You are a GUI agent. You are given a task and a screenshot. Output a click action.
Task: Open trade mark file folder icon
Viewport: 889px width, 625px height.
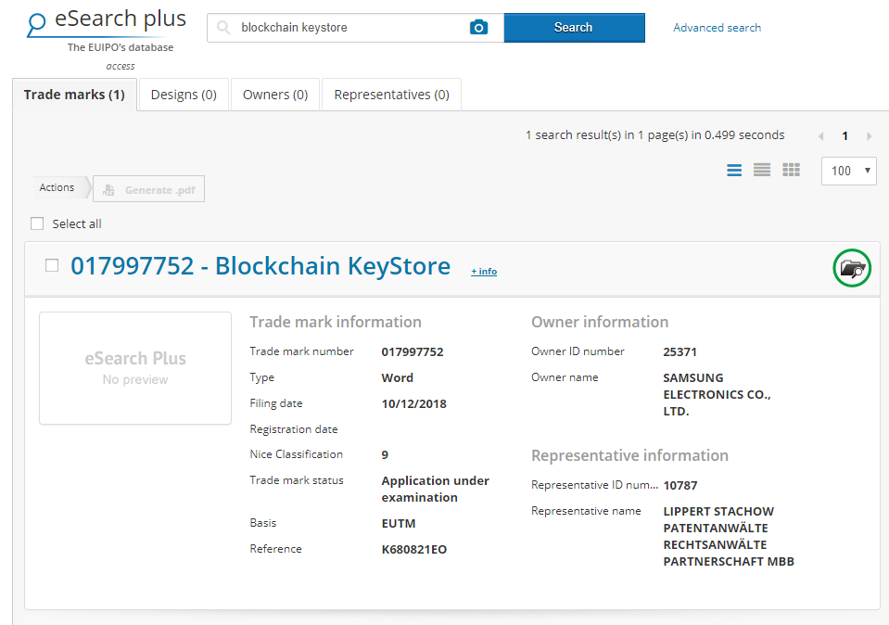click(x=852, y=268)
